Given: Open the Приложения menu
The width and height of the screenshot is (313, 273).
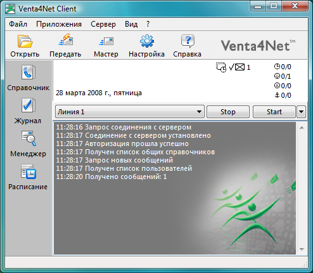Looking at the screenshot, I should (59, 24).
